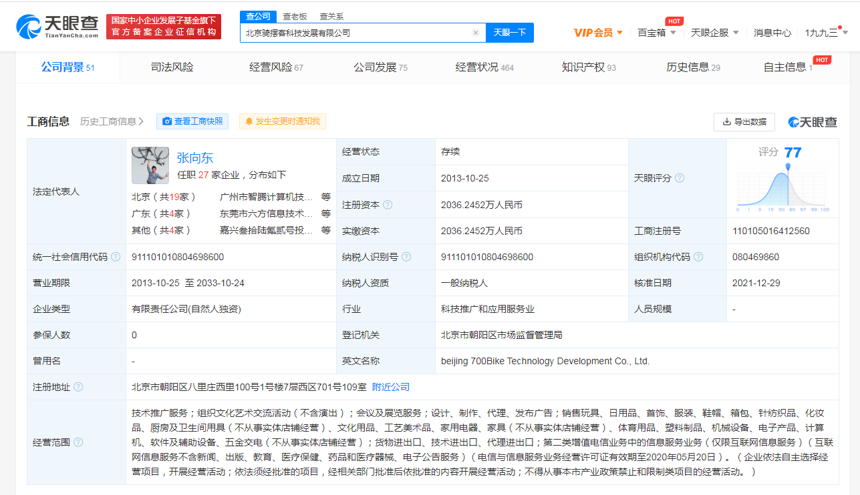Switch to 知识产权 tab
The image size is (860, 495).
[589, 67]
